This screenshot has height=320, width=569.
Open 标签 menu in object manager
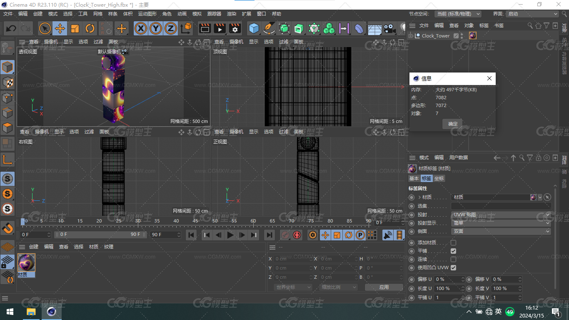tap(484, 25)
